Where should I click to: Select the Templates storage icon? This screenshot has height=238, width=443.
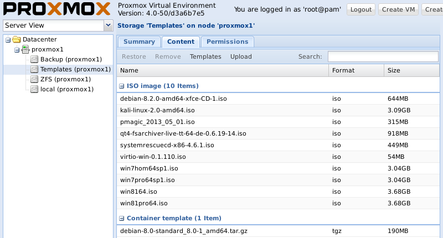(x=34, y=69)
